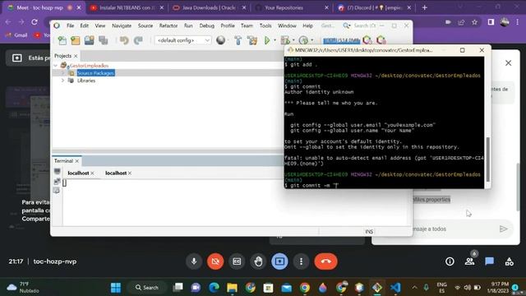Screen dimensions: 526x296
Task: Click the Build Project hammer icon
Action: (238, 40)
